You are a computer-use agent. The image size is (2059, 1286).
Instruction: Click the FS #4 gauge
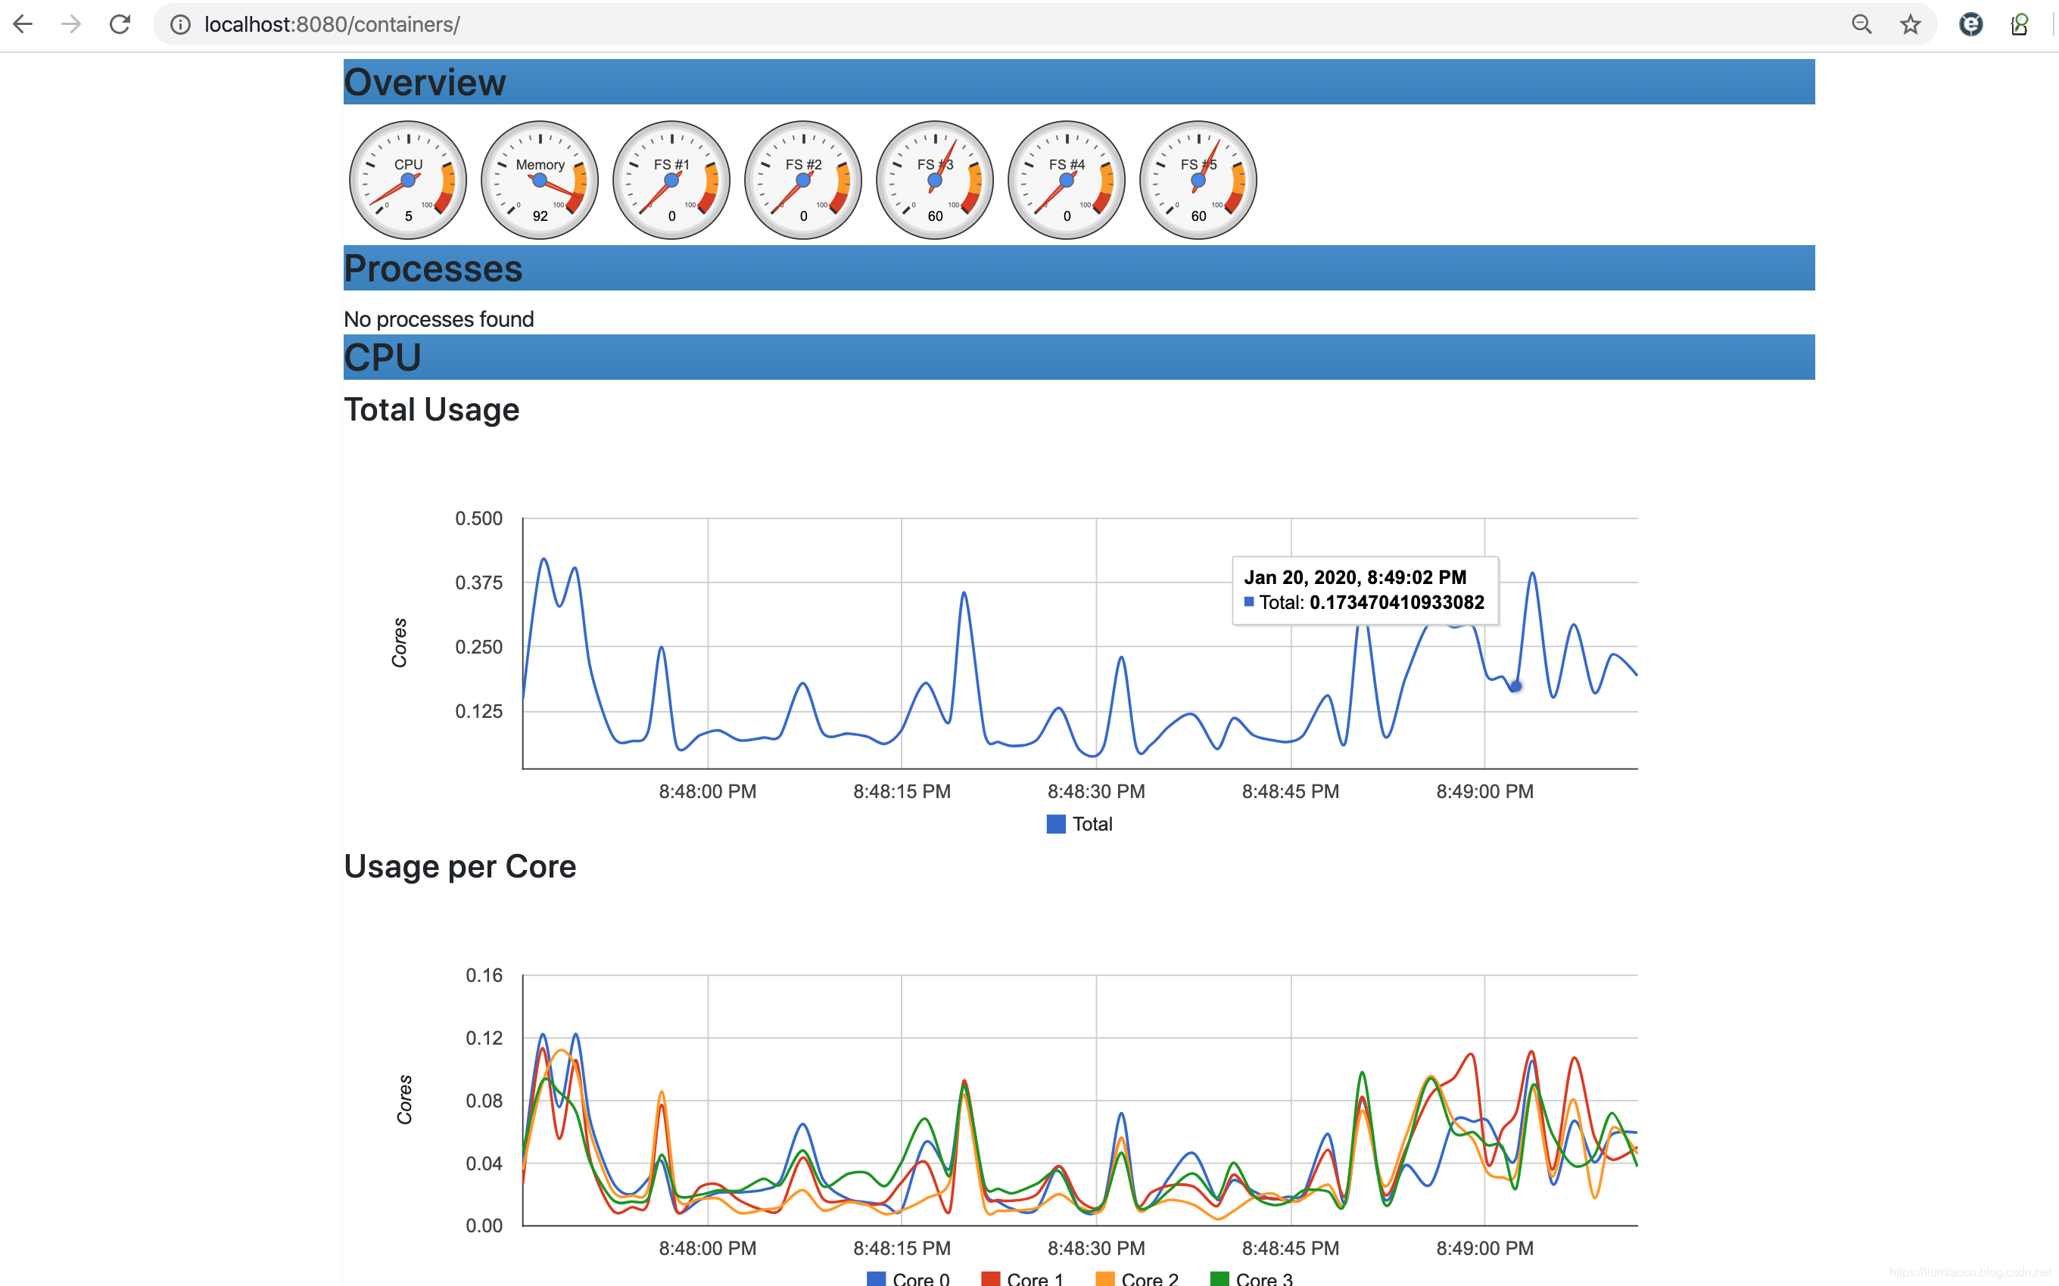pos(1067,179)
